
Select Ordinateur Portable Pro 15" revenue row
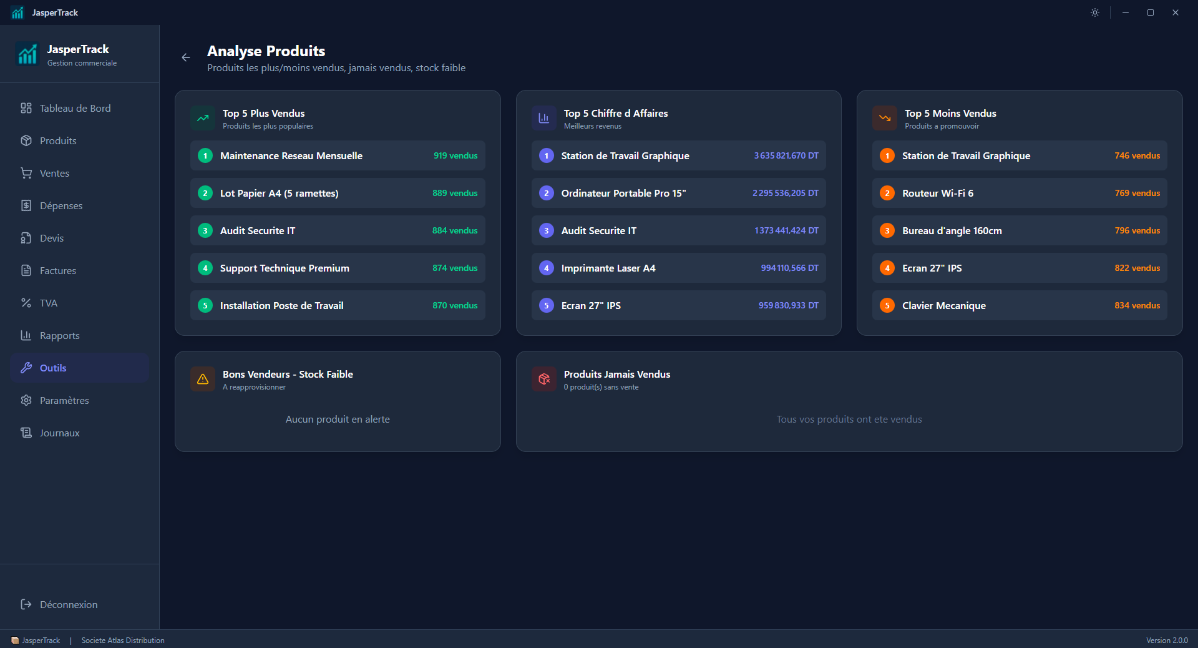pyautogui.click(x=679, y=193)
